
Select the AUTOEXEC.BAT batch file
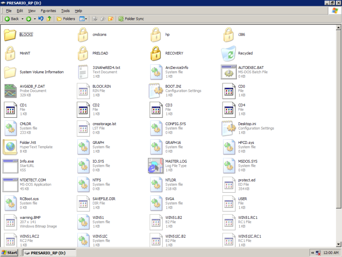pyautogui.click(x=229, y=72)
